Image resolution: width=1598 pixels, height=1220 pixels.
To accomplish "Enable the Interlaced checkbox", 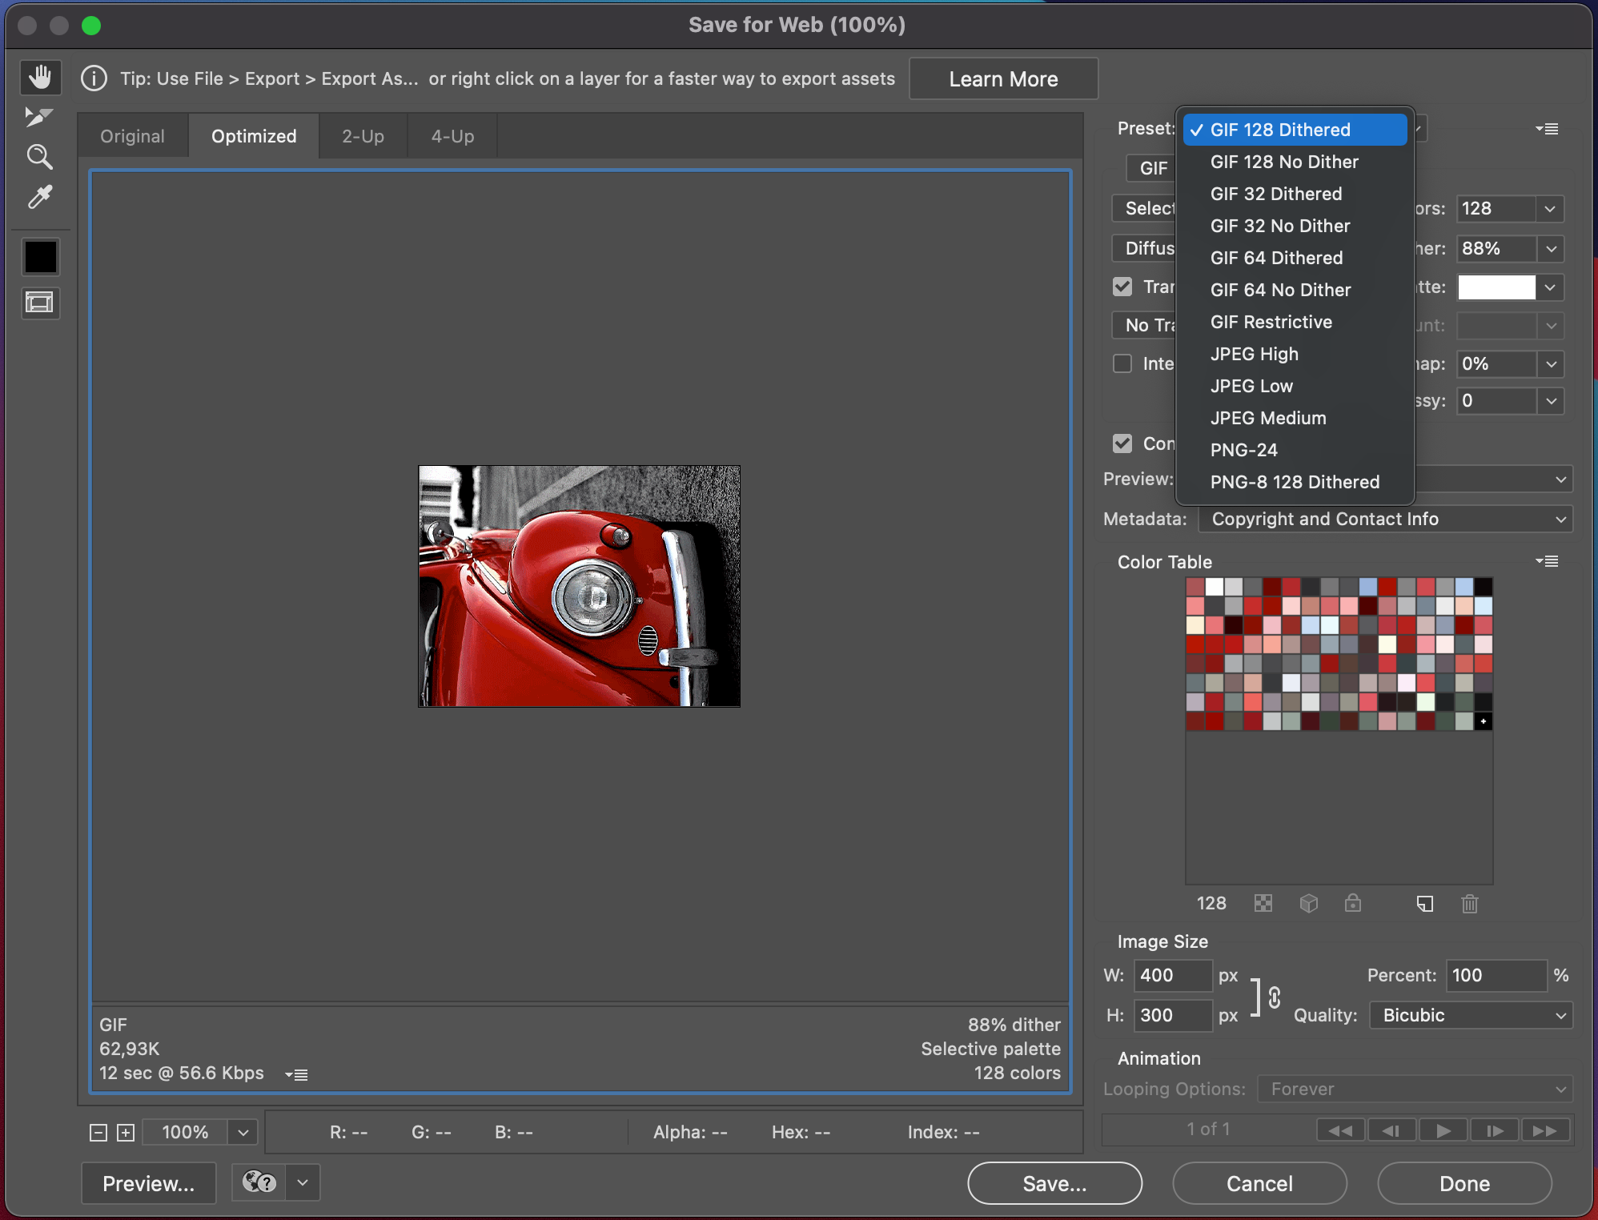I will (1122, 363).
